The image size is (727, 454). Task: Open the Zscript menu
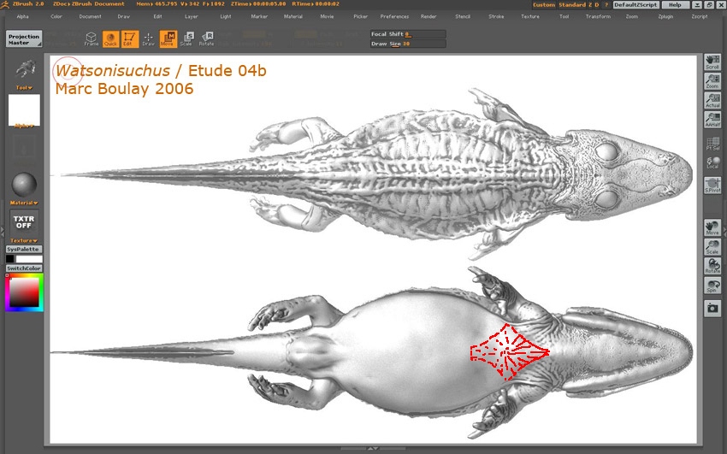[700, 17]
